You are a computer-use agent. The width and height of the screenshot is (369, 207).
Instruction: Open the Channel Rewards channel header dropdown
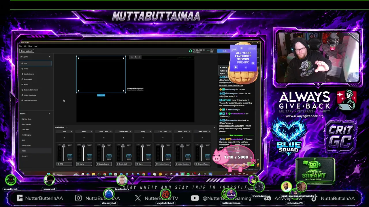pyautogui.click(x=209, y=132)
